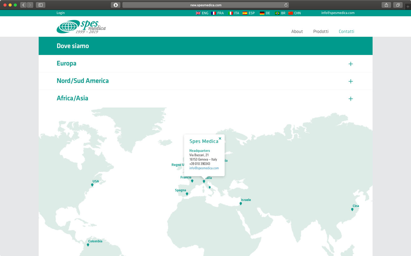Click the Africa/Asia heading

pyautogui.click(x=72, y=98)
